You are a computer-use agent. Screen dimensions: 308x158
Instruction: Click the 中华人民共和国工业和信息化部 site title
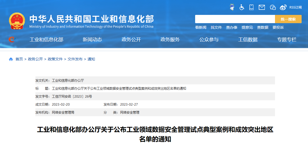[92, 19]
